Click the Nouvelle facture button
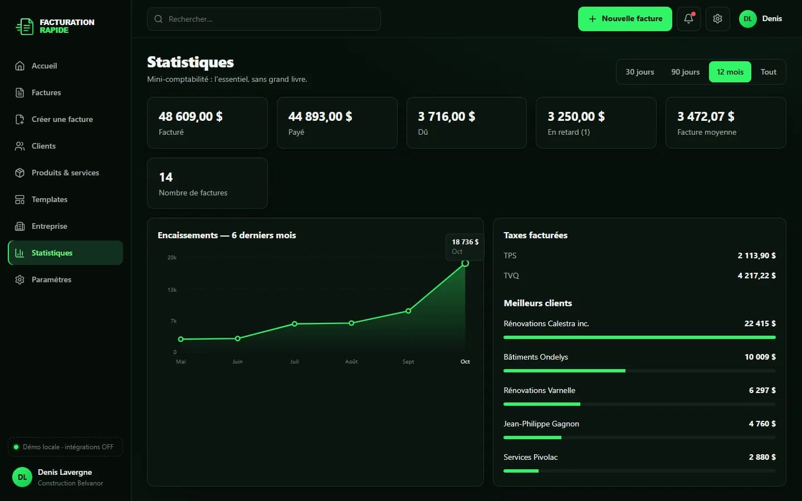The height and width of the screenshot is (501, 802). (625, 19)
